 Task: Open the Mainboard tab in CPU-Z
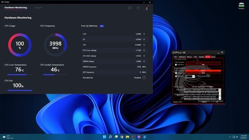[x=182, y=57]
